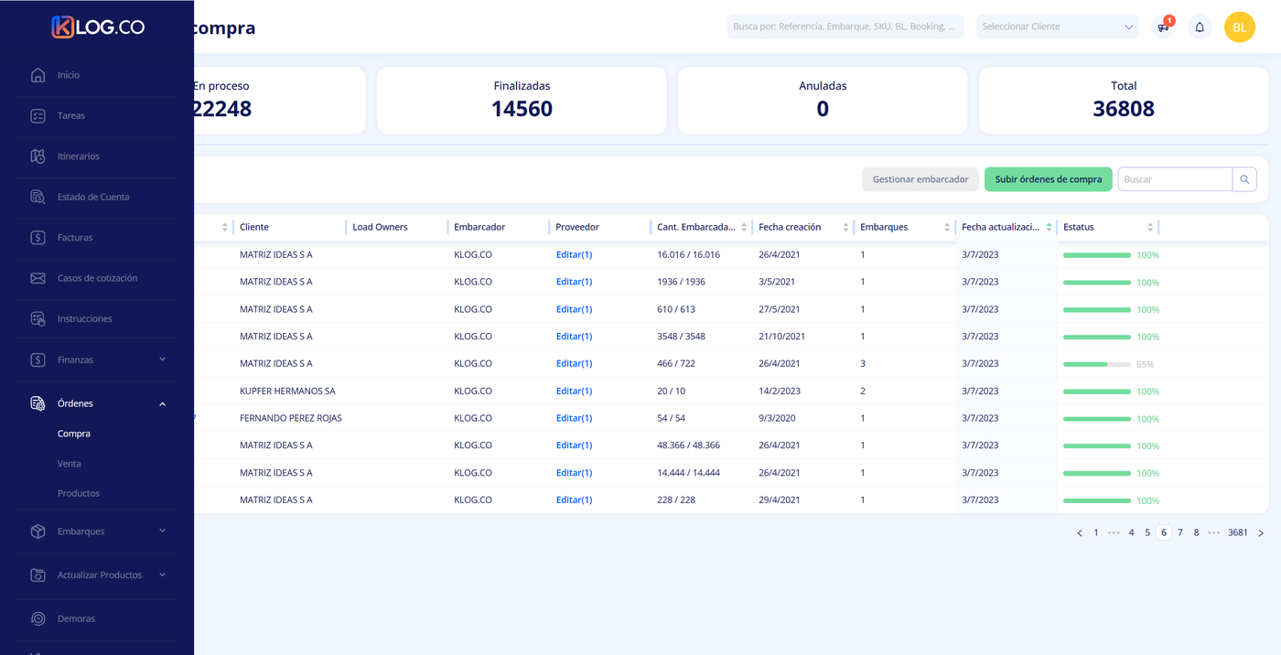Screen dimensions: 1281x655
Task: Click the Itinerarios map icon
Action: point(38,156)
